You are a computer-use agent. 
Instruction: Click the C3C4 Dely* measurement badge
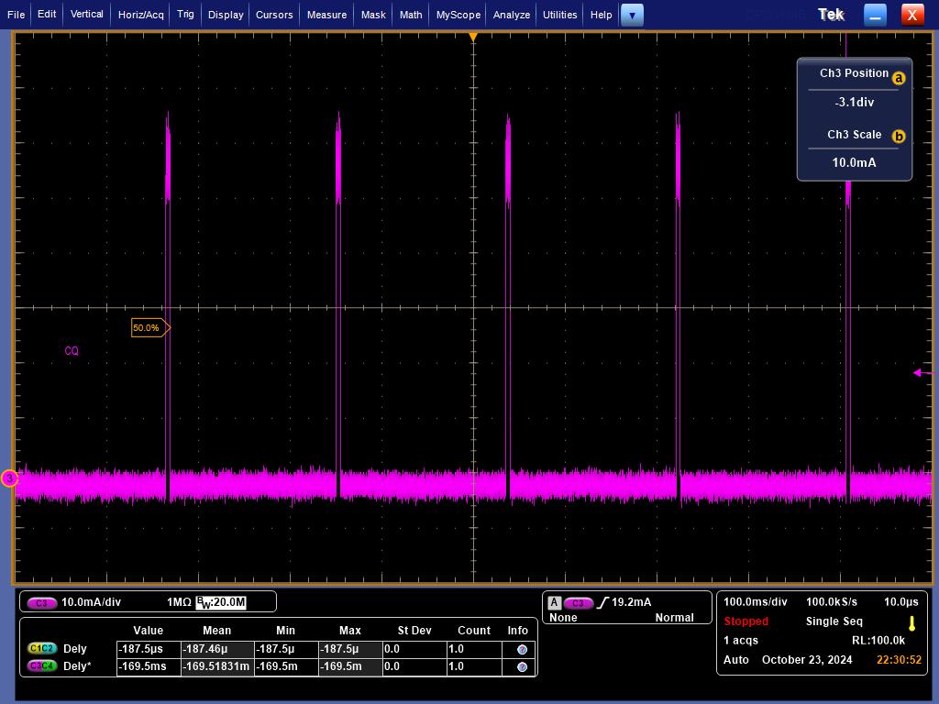click(42, 666)
